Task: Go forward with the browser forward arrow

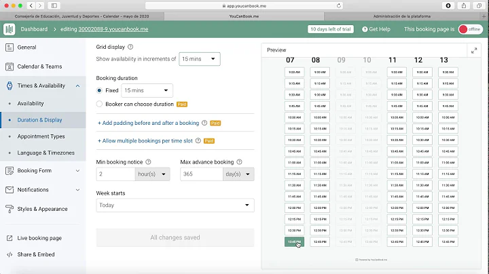Action: tap(40, 5)
